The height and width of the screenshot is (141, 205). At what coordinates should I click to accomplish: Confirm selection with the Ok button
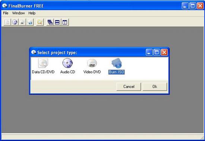click(155, 87)
